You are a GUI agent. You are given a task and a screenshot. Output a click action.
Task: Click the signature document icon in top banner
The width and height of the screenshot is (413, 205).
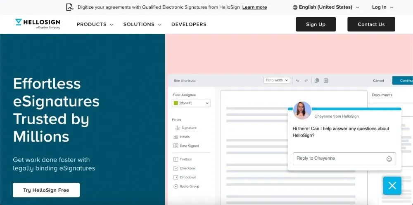[x=69, y=7]
